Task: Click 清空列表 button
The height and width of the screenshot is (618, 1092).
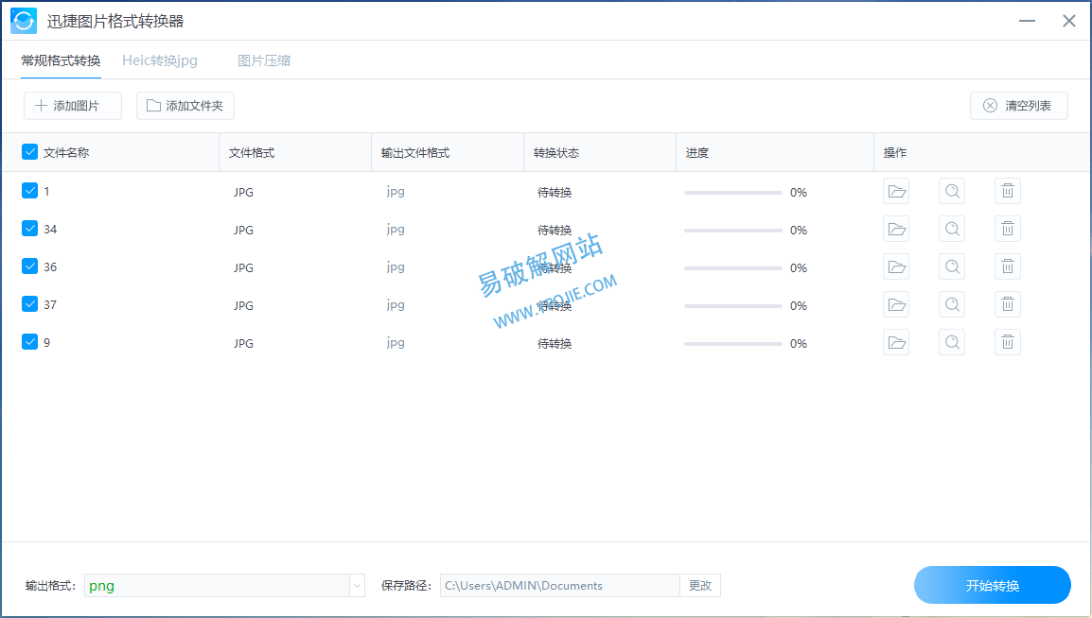Action: (x=1019, y=106)
